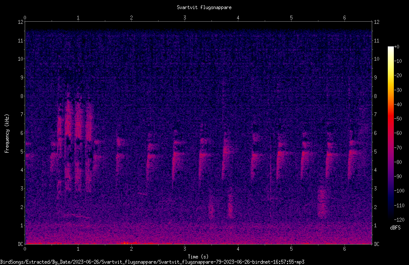
Task: Click the "-50" value on the color scale
Action: pyautogui.click(x=398, y=118)
